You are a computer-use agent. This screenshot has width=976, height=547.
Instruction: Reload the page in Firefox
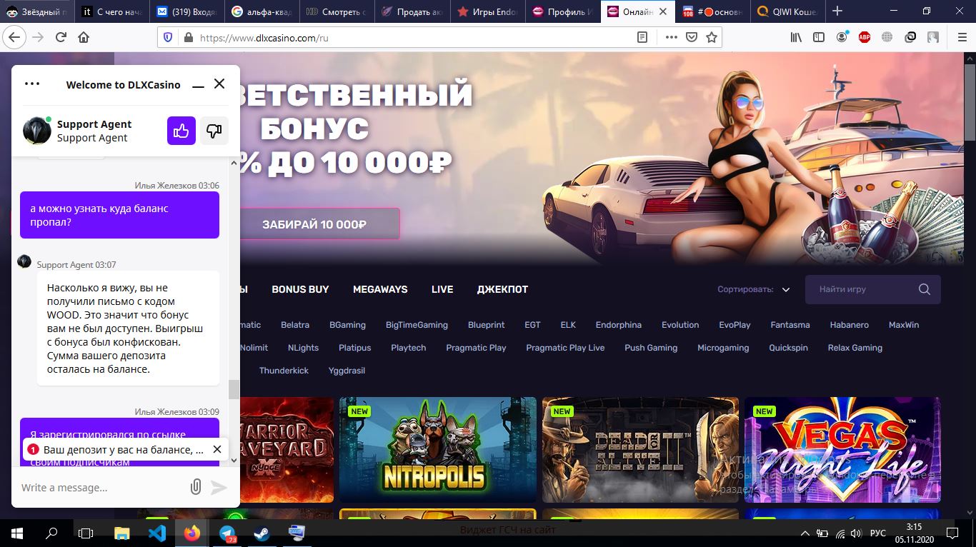(x=61, y=37)
